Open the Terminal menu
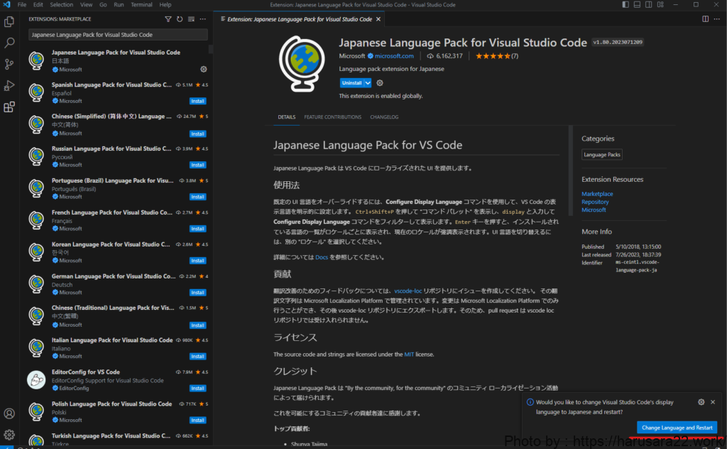This screenshot has width=727, height=449. (141, 5)
